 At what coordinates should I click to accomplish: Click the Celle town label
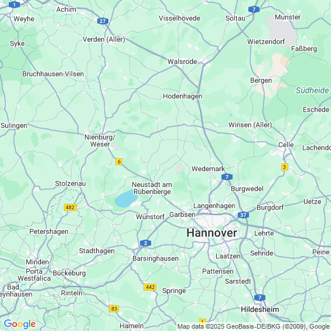click(x=286, y=145)
